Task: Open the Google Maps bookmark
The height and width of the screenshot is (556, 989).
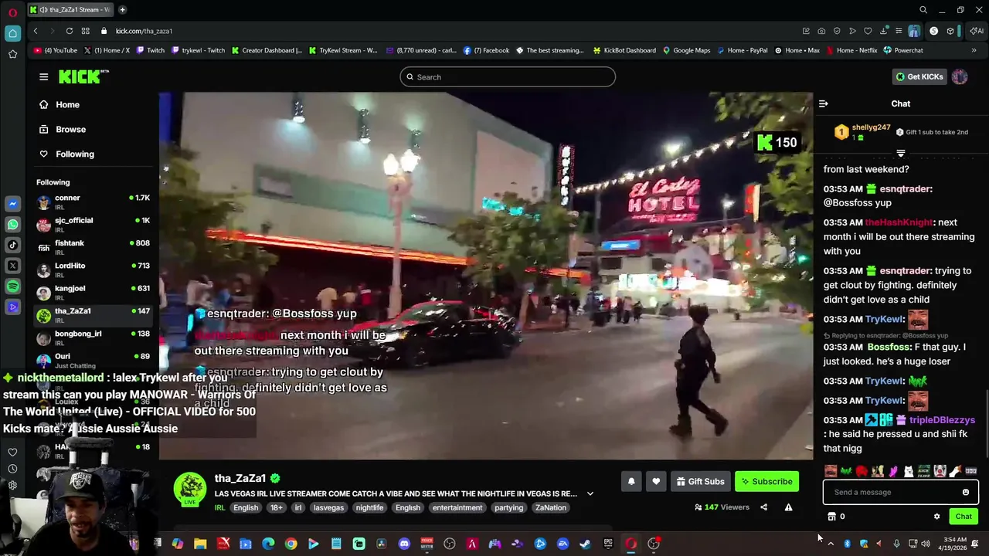Action: click(x=686, y=50)
